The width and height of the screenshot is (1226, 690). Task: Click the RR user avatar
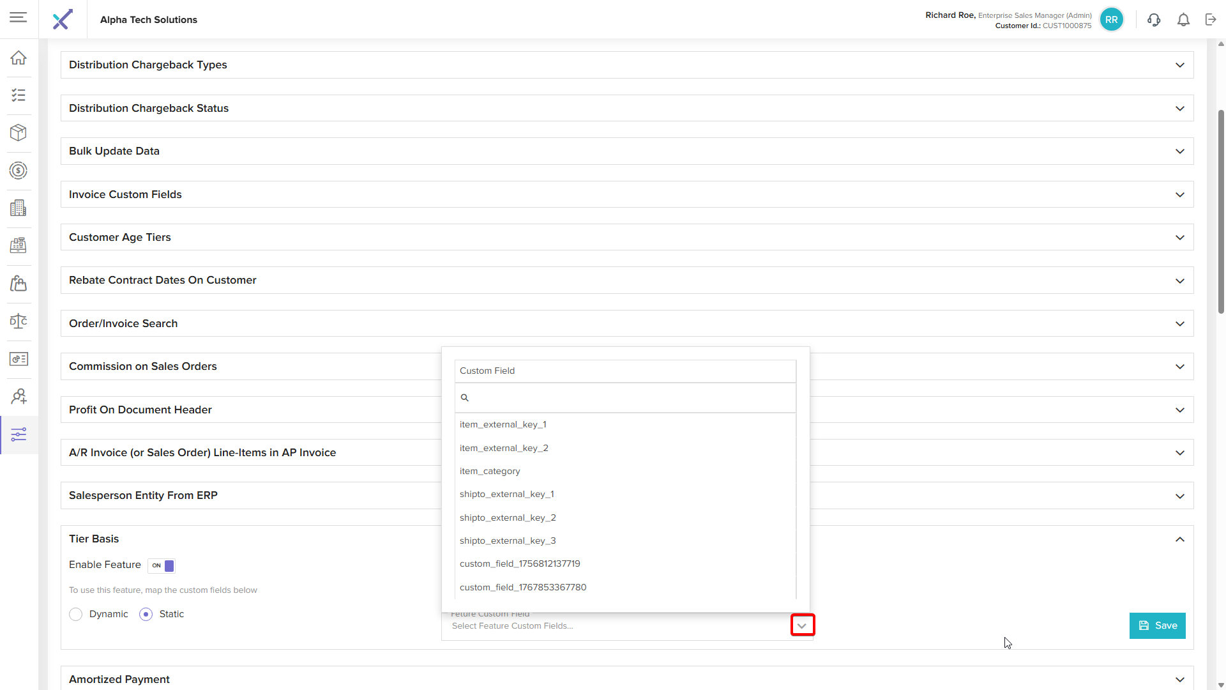pyautogui.click(x=1111, y=20)
